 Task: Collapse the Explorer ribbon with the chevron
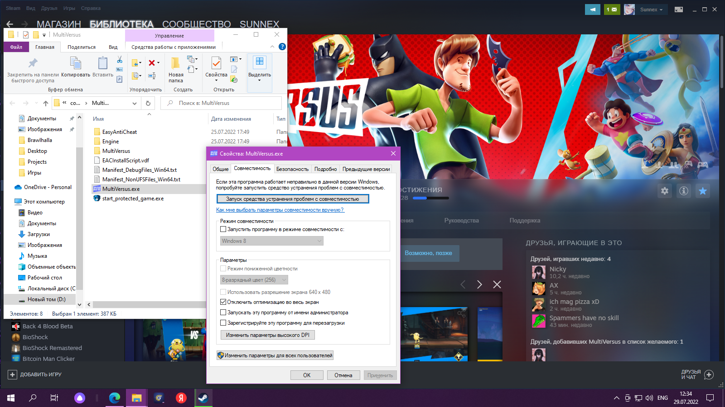[x=272, y=47]
